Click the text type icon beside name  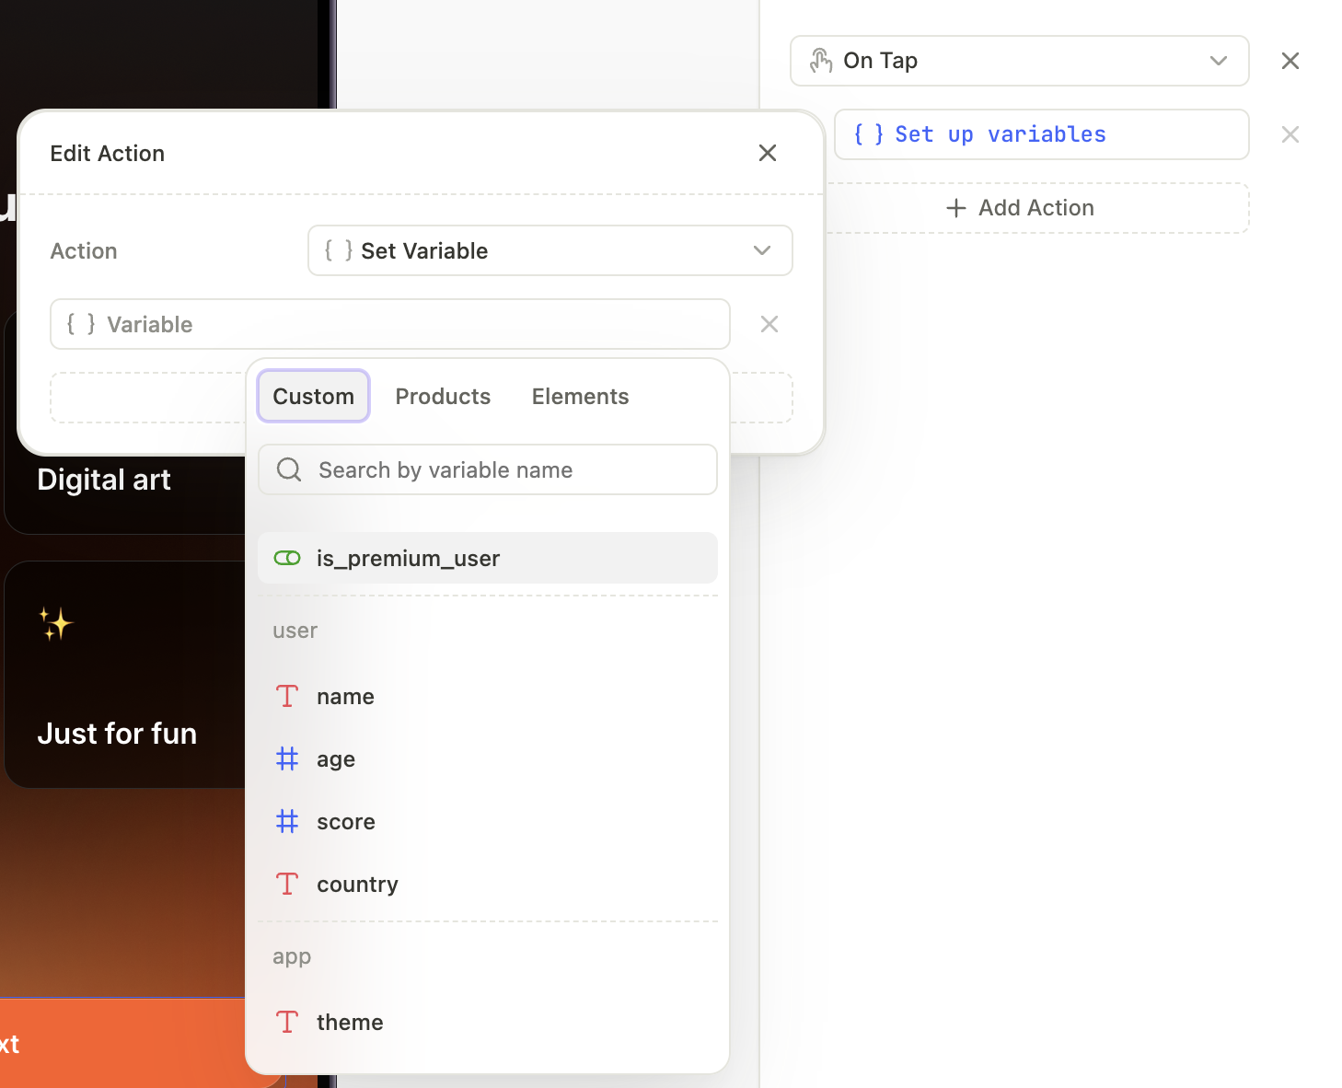287,696
